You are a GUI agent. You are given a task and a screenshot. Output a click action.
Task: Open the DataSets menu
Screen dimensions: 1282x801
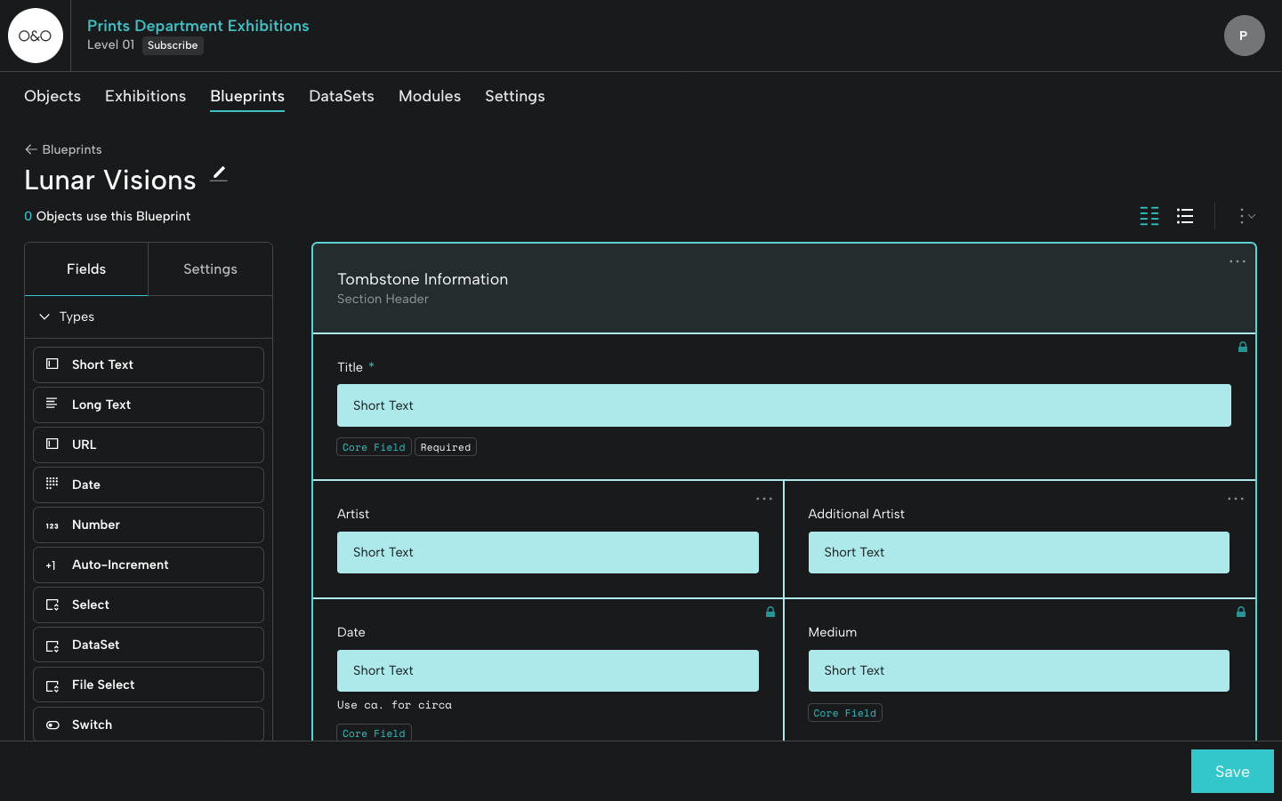point(341,96)
